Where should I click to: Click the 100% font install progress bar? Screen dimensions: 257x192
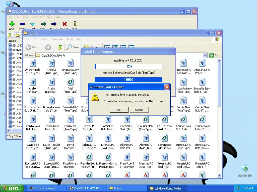pos(128,79)
